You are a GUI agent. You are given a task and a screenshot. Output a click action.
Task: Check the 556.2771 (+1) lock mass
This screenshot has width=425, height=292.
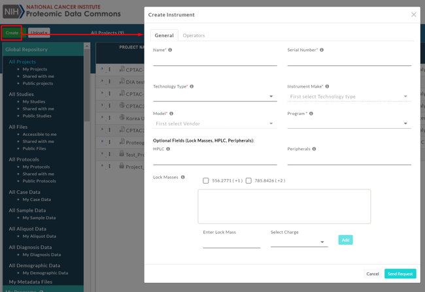click(206, 181)
